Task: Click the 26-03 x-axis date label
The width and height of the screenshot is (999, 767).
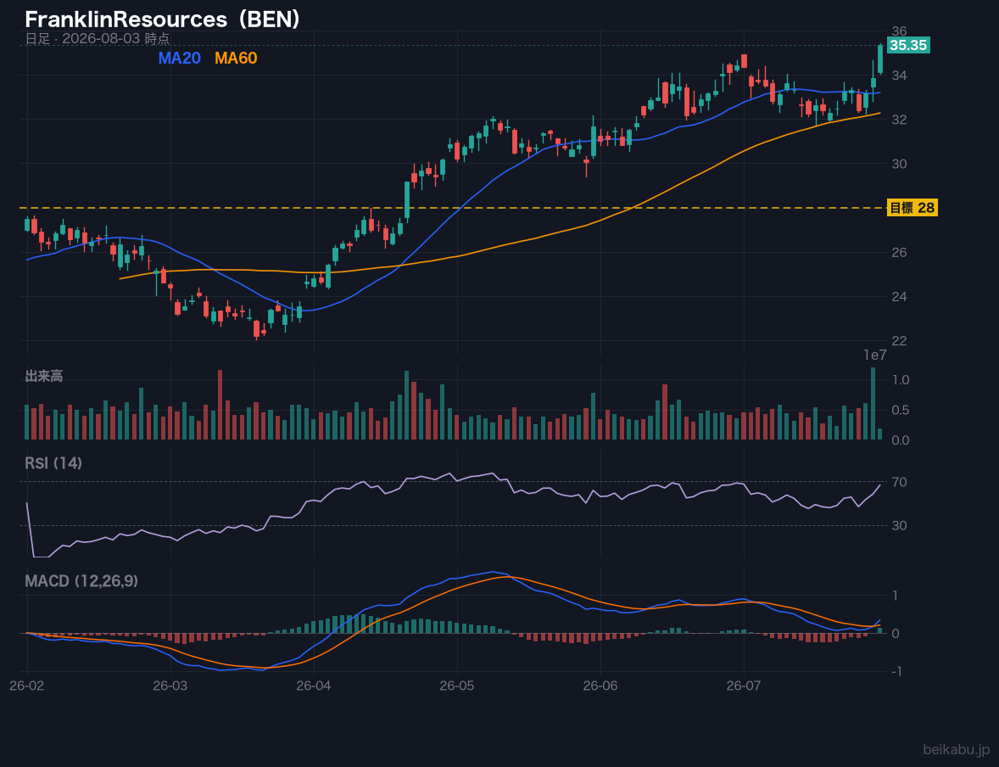Action: [x=170, y=686]
